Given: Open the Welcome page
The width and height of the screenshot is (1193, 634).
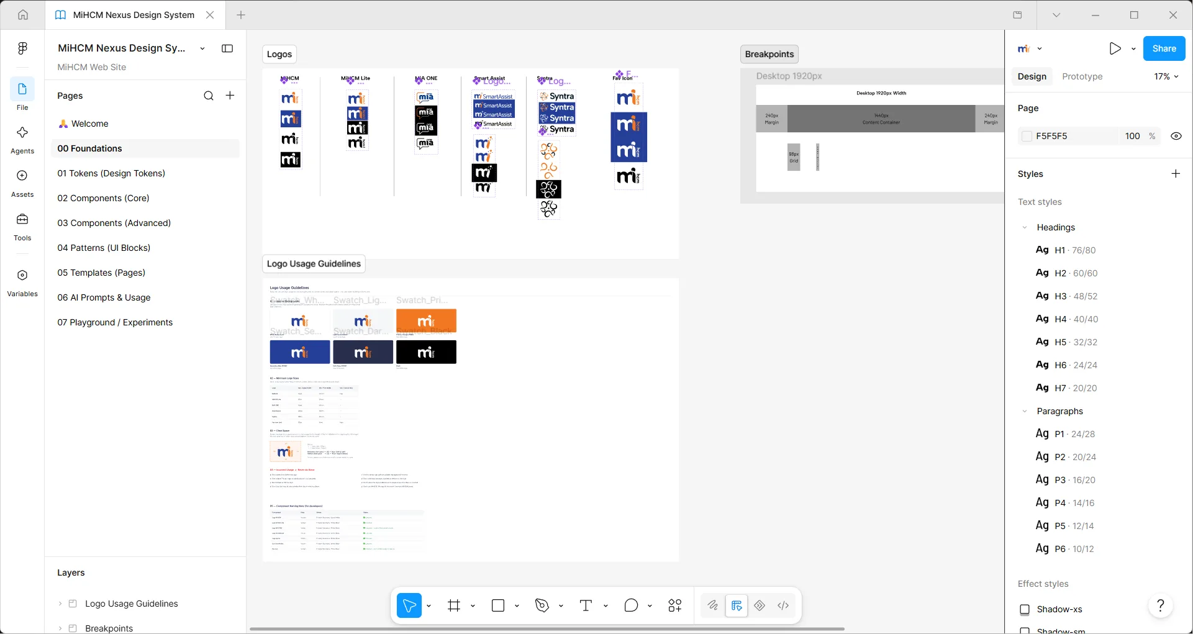Looking at the screenshot, I should 145,124.
